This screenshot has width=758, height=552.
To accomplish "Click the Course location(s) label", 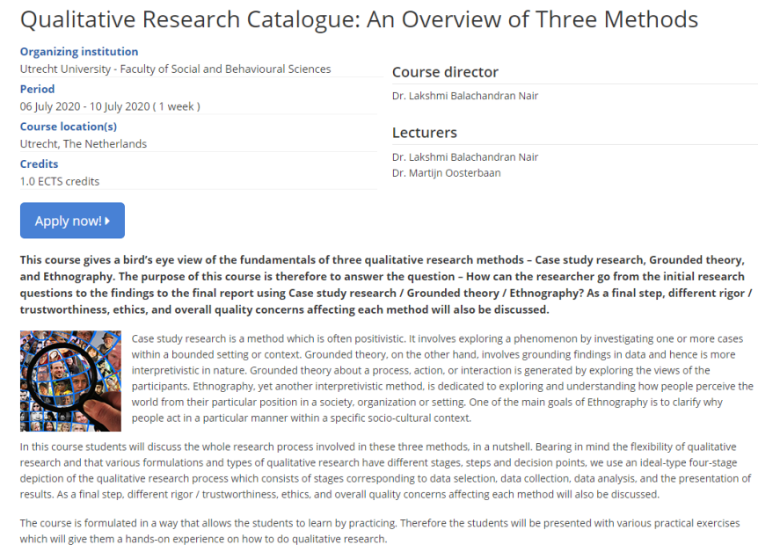I will coord(69,127).
